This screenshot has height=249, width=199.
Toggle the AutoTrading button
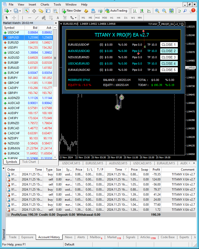click(x=116, y=11)
